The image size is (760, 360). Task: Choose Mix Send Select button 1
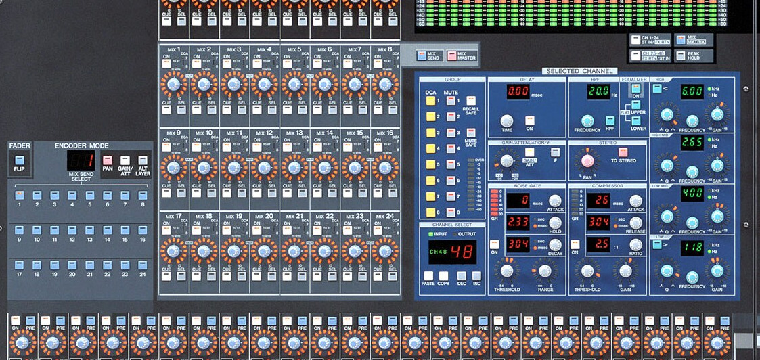pos(20,196)
